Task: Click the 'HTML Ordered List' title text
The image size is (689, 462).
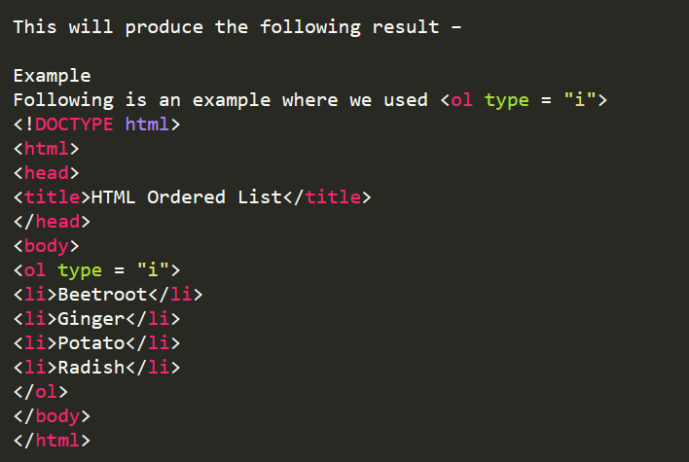Action: tap(186, 197)
